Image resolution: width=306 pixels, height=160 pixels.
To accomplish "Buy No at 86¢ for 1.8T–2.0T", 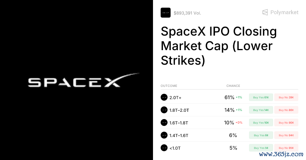I will tap(286, 110).
